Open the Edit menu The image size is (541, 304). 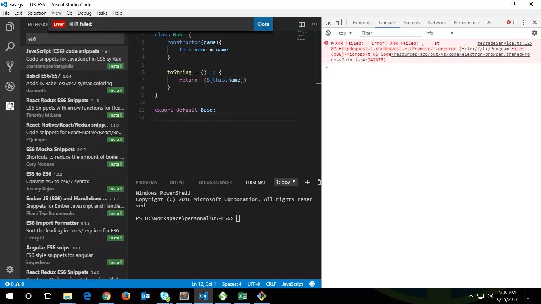tap(18, 13)
